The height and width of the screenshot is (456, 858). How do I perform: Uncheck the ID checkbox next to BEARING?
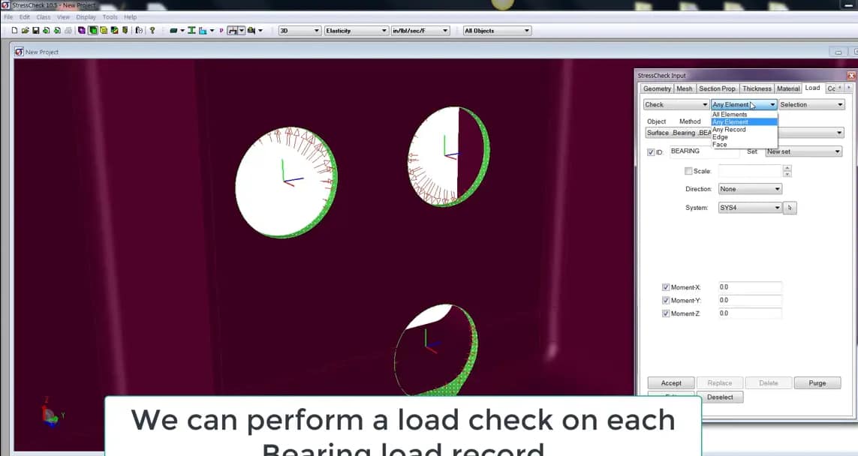coord(651,152)
